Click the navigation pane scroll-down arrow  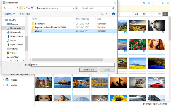(x=27, y=60)
